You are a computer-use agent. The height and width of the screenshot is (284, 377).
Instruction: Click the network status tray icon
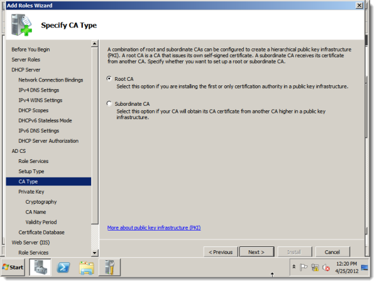pos(315,267)
